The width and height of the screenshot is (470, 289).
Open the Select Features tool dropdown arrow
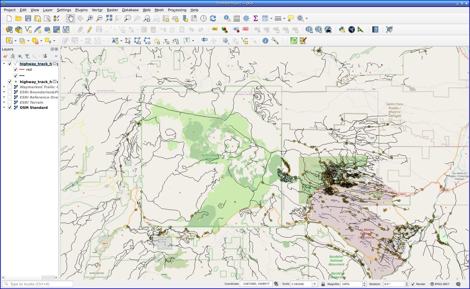pos(15,41)
